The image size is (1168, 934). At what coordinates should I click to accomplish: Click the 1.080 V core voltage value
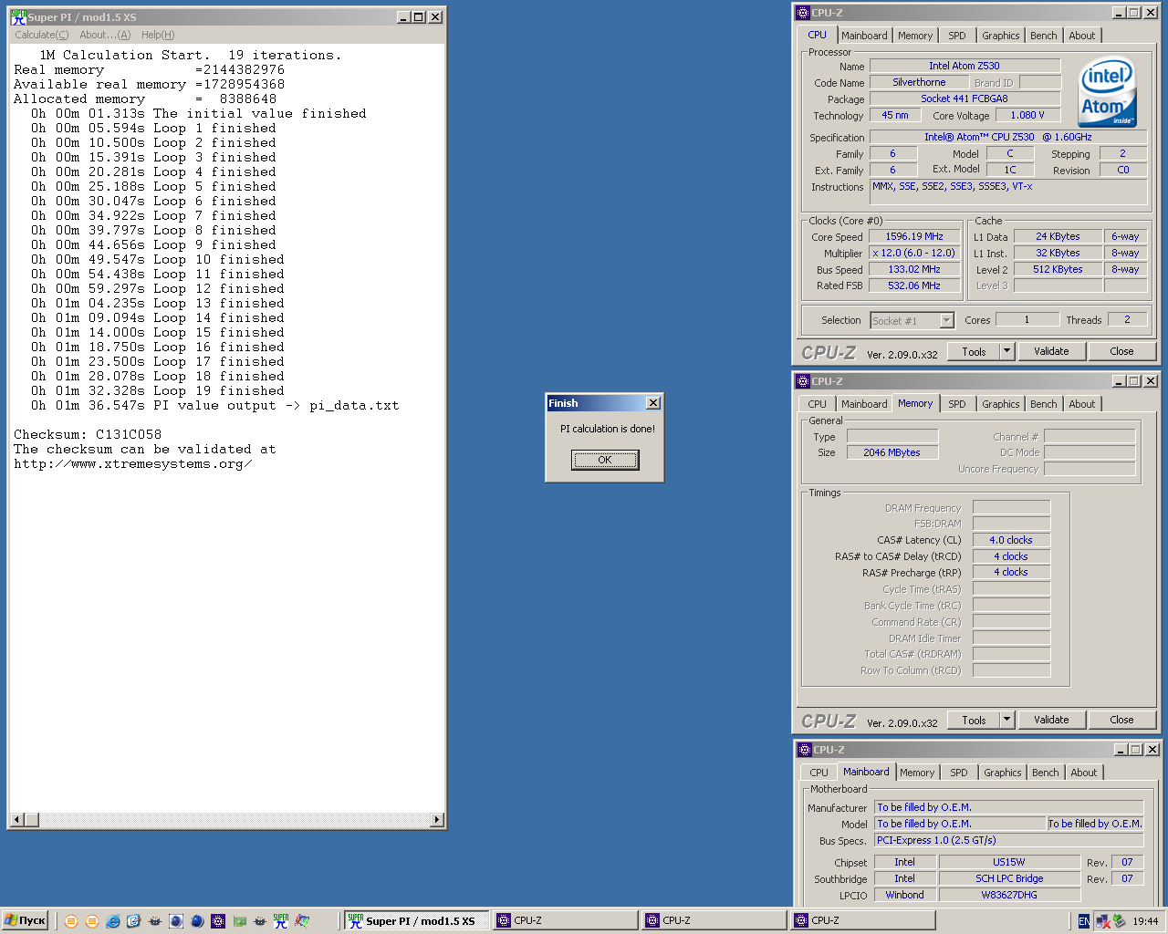coord(1027,115)
